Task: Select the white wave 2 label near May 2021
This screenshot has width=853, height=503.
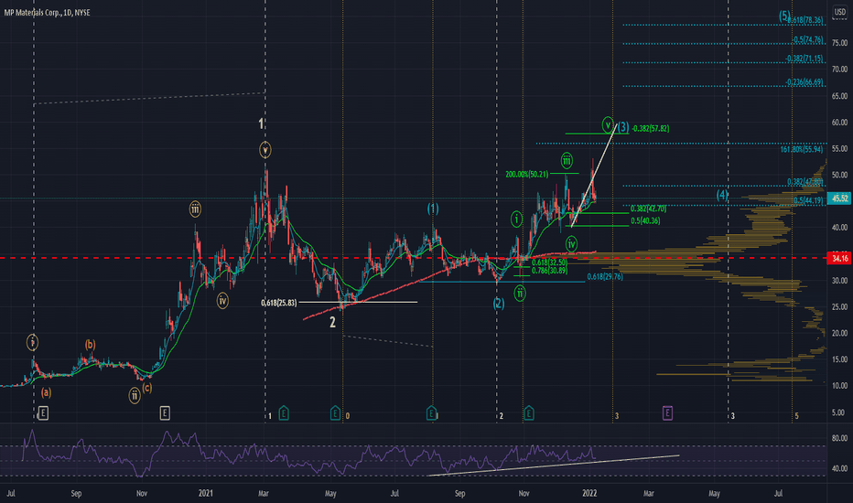Action: click(x=332, y=323)
